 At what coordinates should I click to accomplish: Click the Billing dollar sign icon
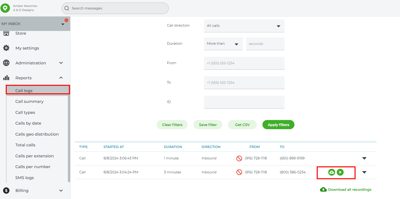(x=6, y=191)
